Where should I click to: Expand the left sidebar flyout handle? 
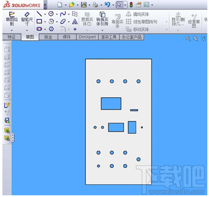[13, 138]
